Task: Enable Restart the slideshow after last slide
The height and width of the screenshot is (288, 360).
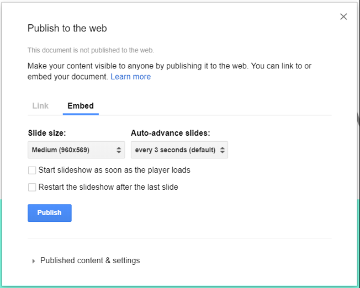Action: [32, 187]
